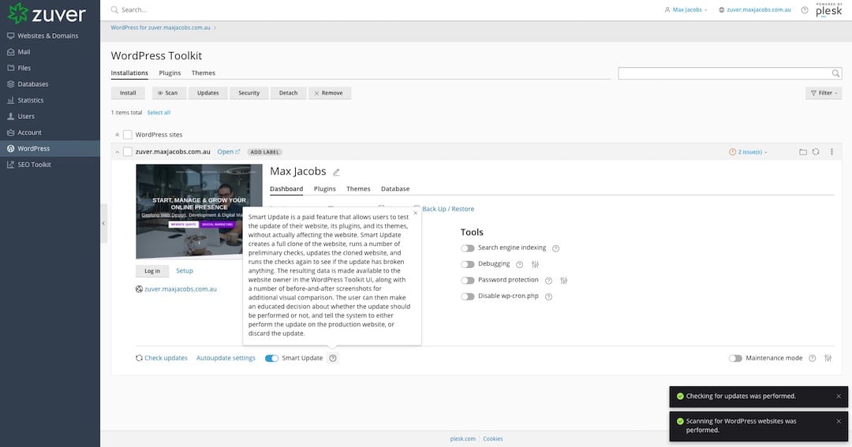Click the Zuver logo
The image size is (852, 447).
(x=47, y=13)
